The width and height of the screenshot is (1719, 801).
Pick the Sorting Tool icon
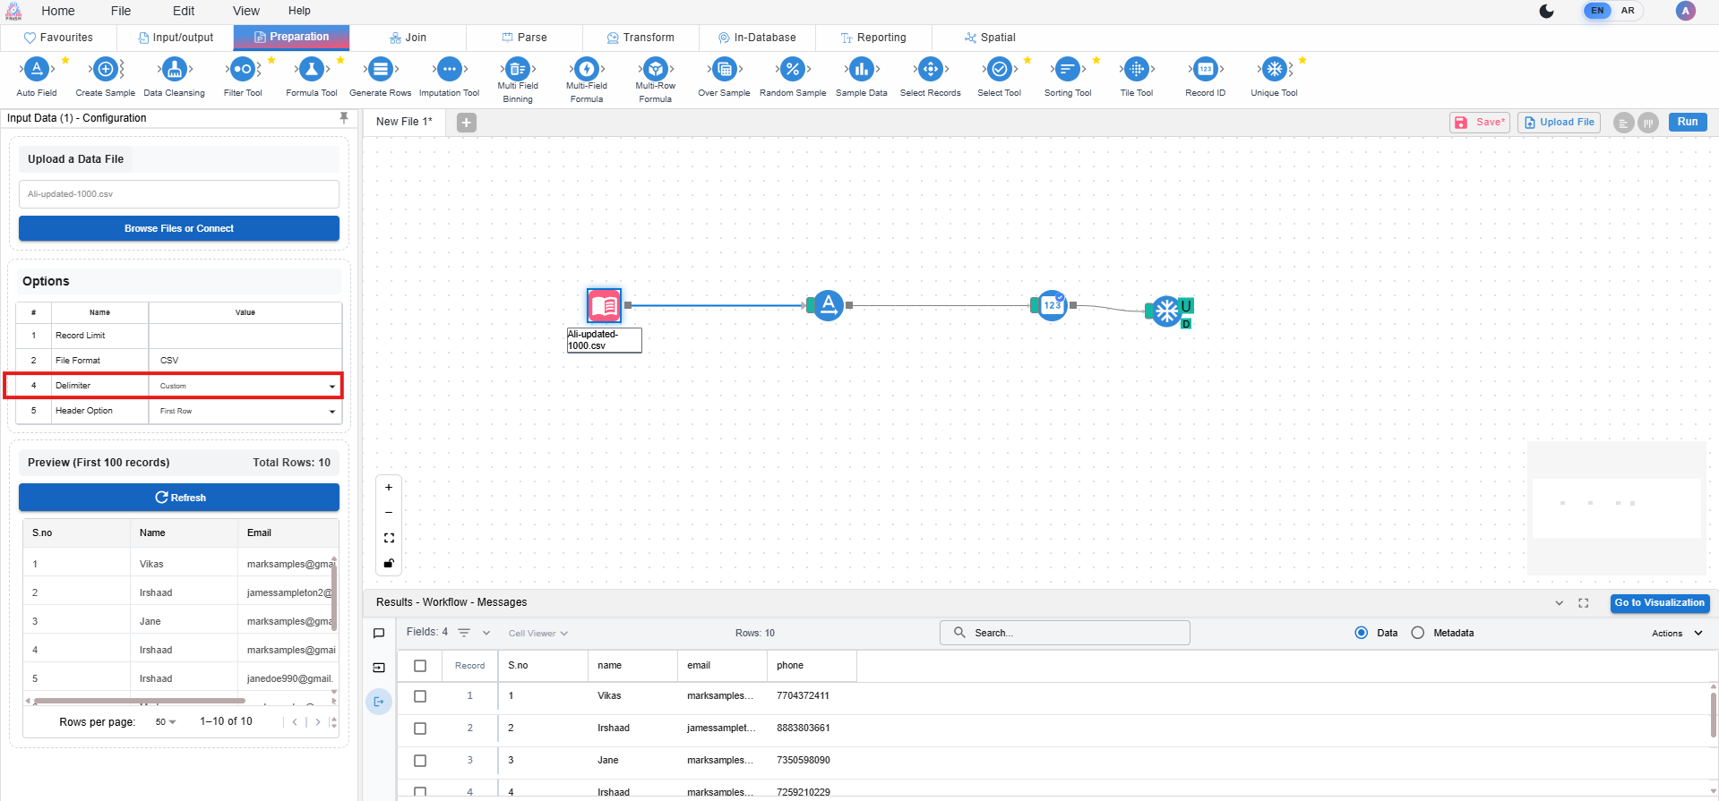click(1067, 70)
